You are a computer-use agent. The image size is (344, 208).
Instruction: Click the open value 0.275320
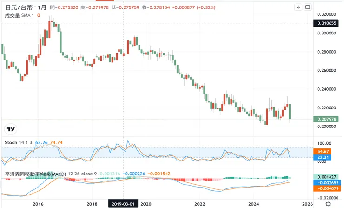[68, 7]
